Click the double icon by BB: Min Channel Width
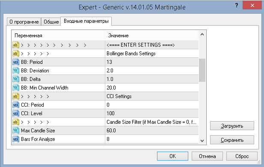264x167 pixels. [x=16, y=88]
